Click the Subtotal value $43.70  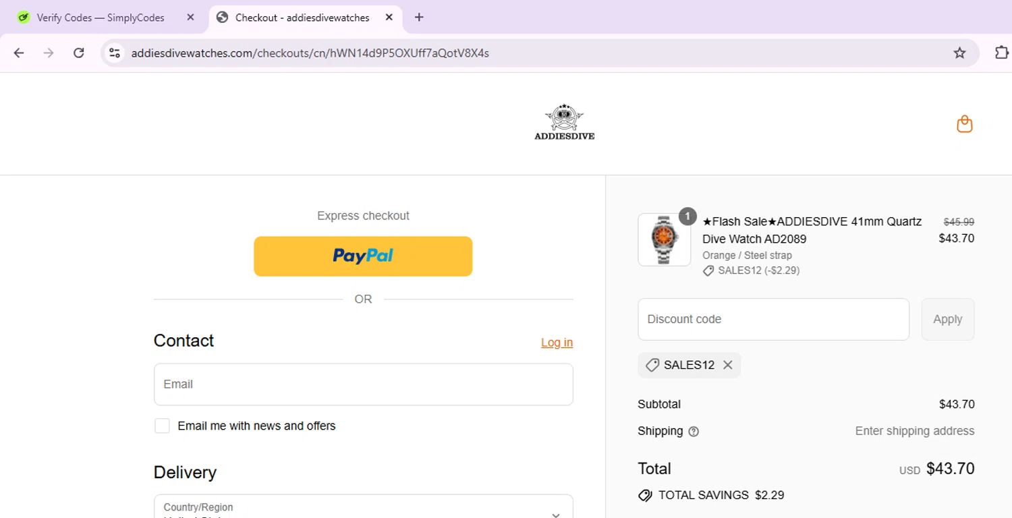pos(957,405)
